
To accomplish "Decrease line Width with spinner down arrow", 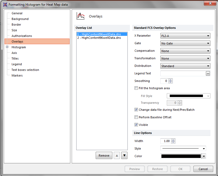I will pos(173,142).
